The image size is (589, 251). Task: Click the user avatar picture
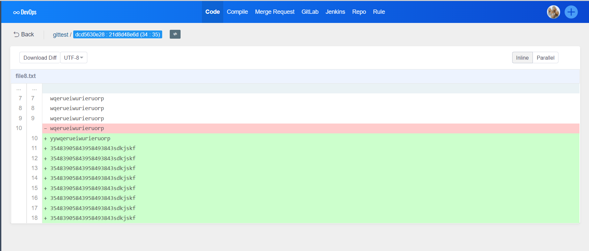coord(553,12)
